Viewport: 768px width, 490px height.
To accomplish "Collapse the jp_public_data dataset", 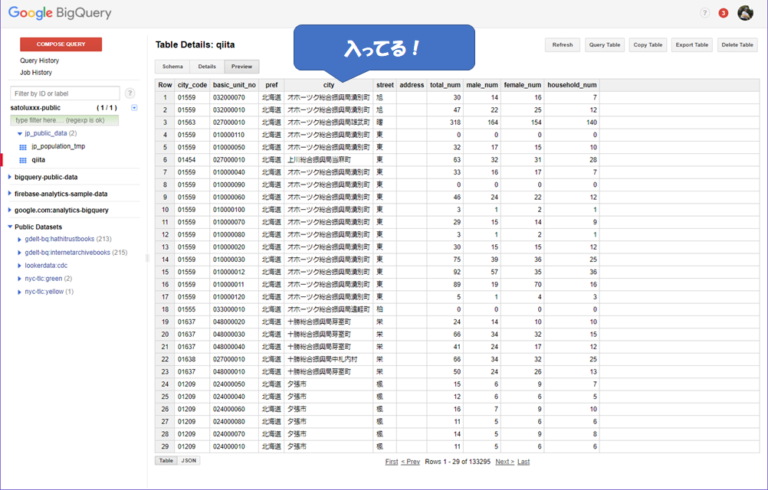I will (x=19, y=133).
